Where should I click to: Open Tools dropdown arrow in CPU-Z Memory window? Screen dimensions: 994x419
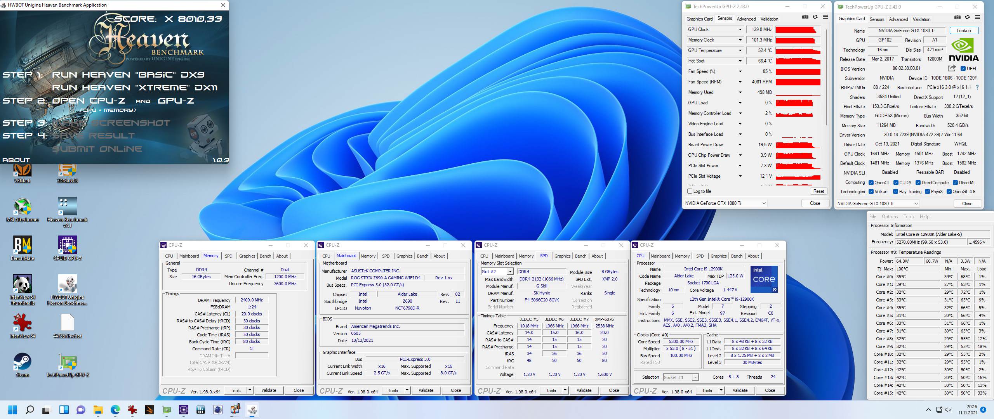tap(250, 390)
